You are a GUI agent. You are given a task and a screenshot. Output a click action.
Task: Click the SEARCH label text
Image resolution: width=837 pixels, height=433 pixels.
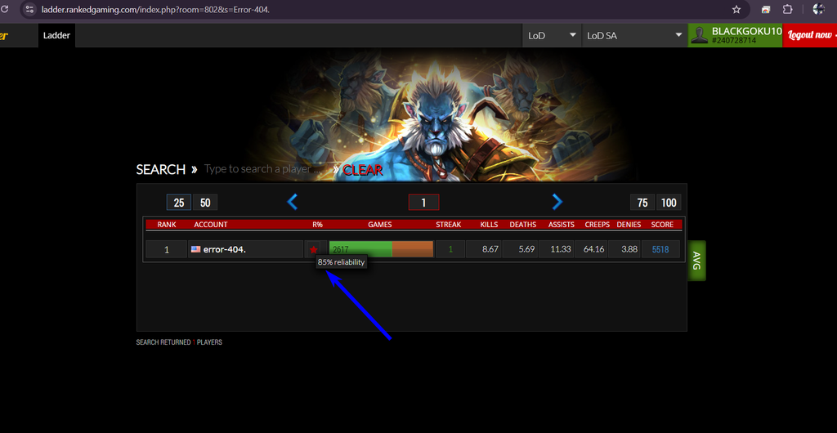tap(161, 170)
